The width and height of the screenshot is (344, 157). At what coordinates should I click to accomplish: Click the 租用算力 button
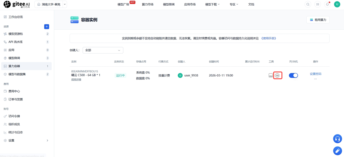[318, 20]
